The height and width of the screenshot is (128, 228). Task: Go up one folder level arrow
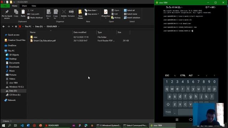tap(16, 27)
